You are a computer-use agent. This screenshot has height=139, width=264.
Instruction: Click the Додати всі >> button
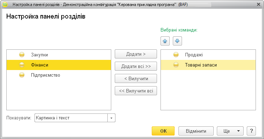(136, 66)
